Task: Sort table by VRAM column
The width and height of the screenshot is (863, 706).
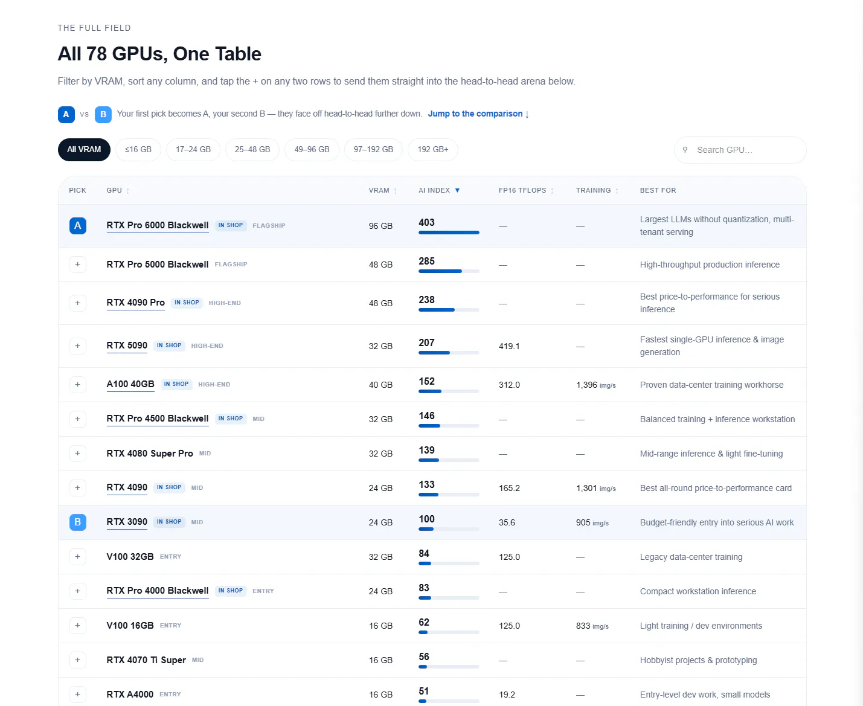Action: [x=383, y=190]
